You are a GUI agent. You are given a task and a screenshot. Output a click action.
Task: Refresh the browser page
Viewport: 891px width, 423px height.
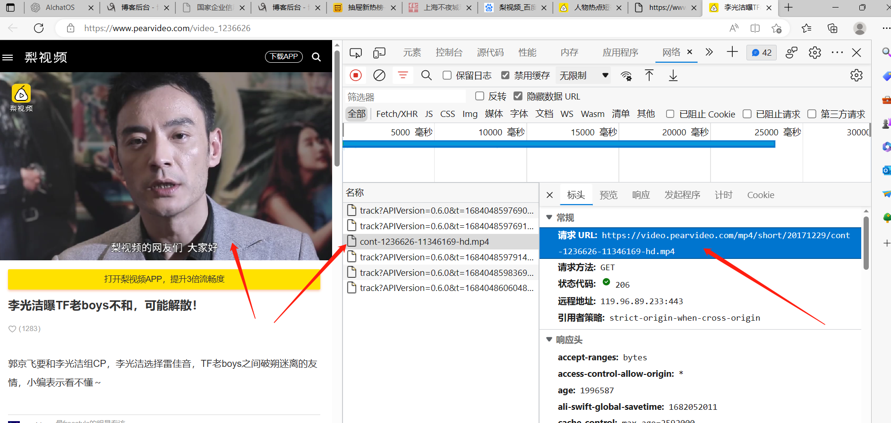[39, 28]
